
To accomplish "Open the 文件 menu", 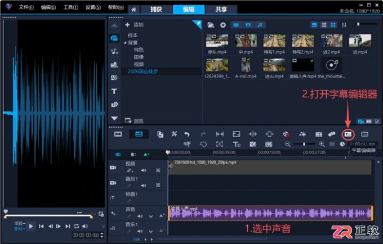I will click(26, 7).
